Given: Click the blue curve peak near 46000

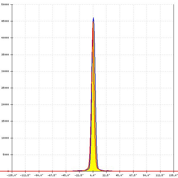Looking at the screenshot, I should pyautogui.click(x=93, y=18).
